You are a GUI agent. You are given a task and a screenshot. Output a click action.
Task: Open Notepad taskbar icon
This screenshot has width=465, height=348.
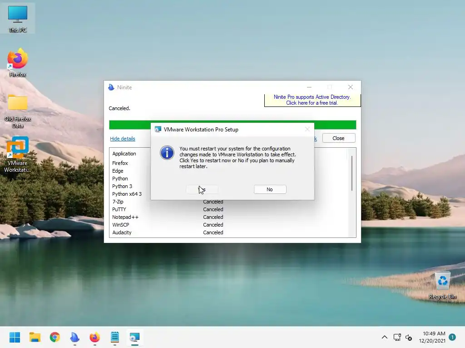115,337
